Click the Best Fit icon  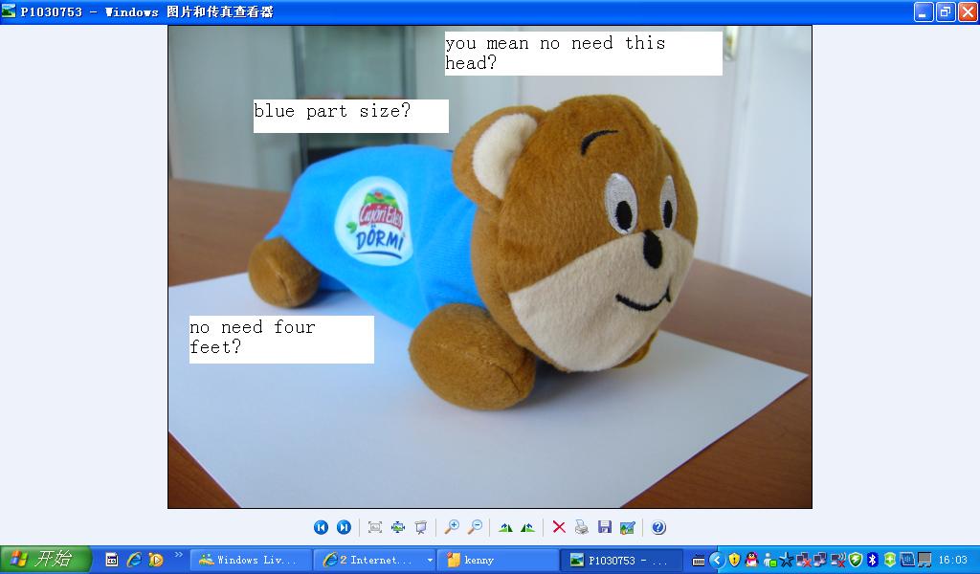[375, 527]
